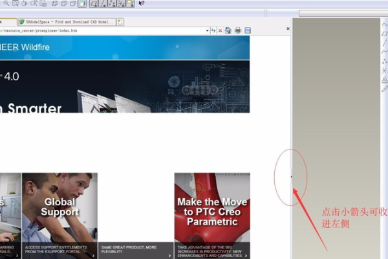
Task: Print the current browser page
Action: 238,30
